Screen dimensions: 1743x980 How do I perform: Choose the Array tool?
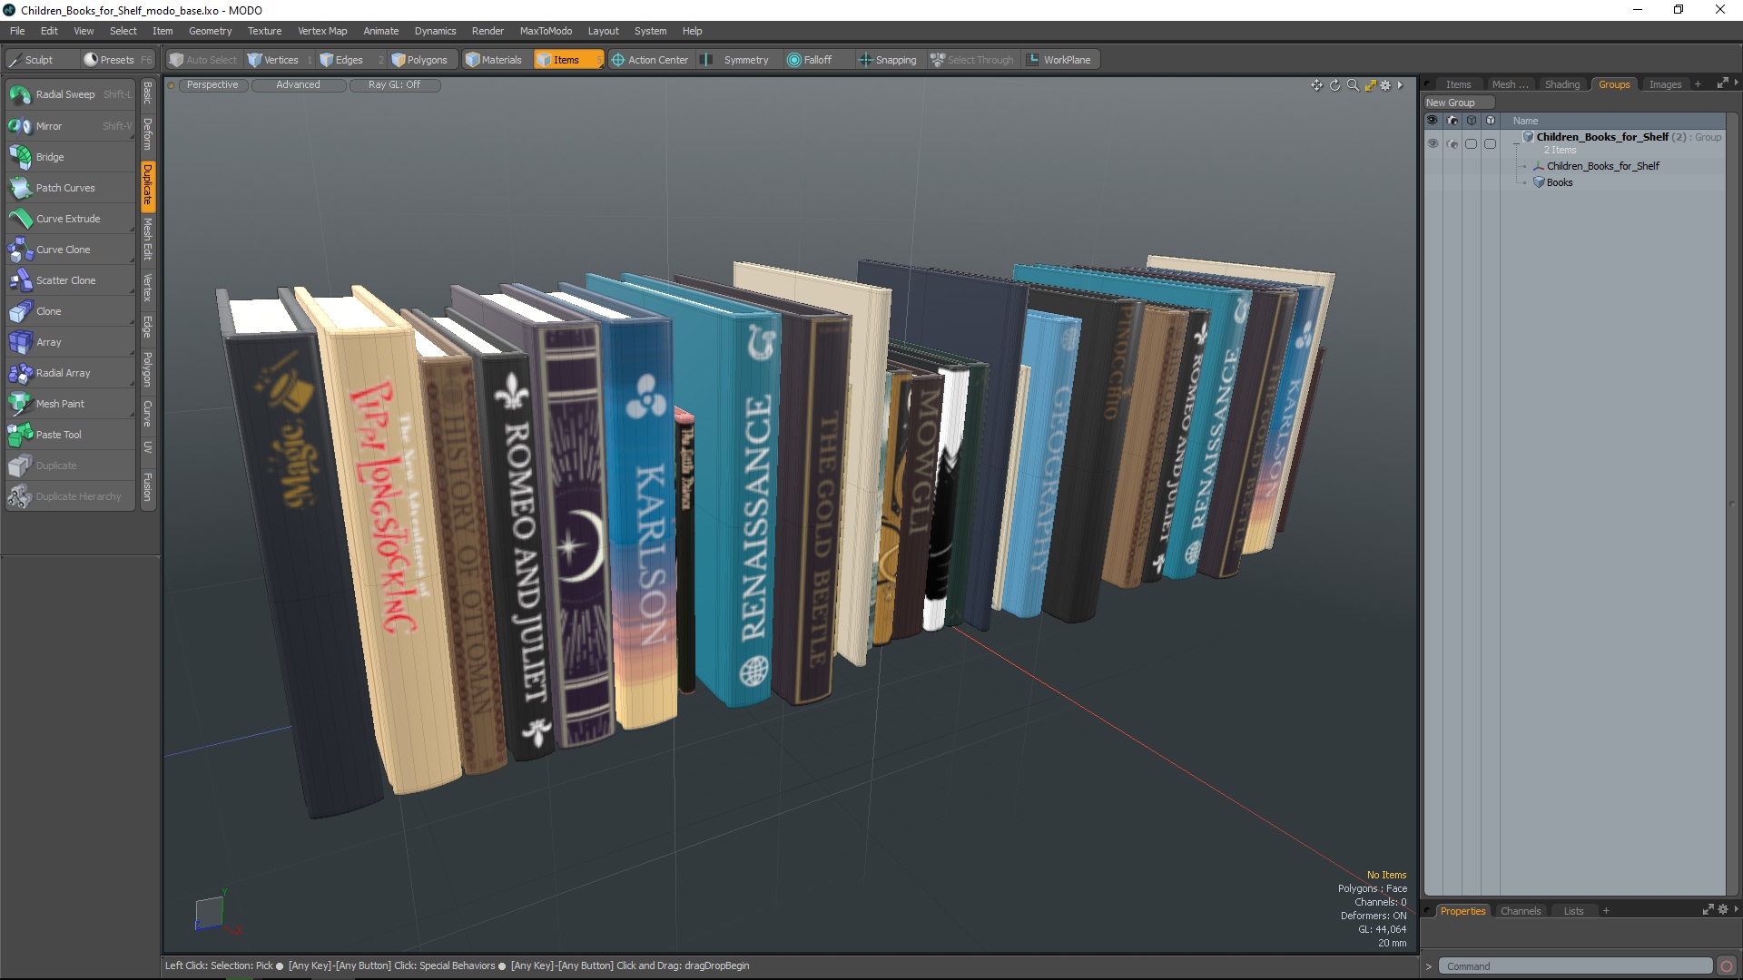tap(70, 342)
